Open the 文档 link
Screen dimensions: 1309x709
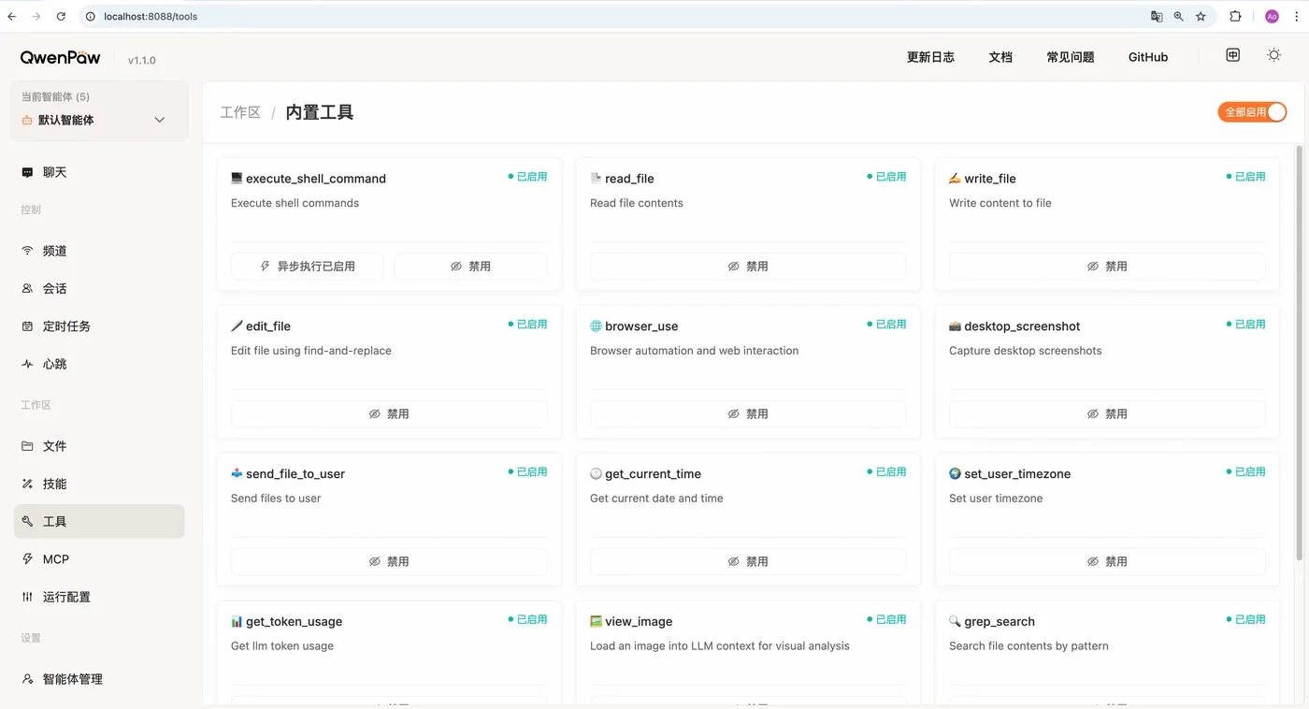point(1000,57)
